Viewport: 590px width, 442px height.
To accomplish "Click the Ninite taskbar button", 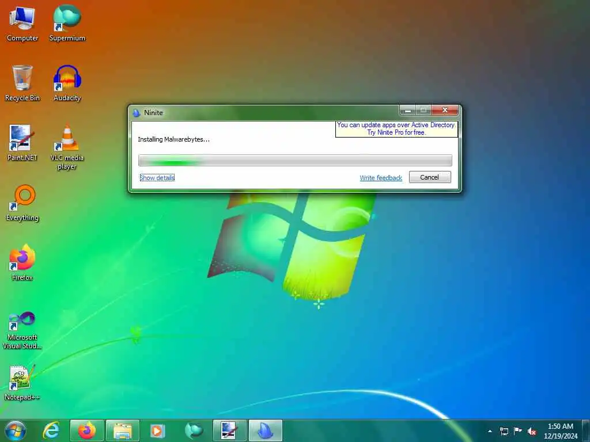I will point(265,430).
